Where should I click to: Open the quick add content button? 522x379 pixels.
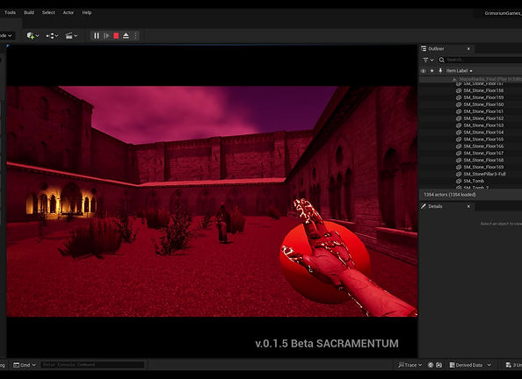click(30, 36)
